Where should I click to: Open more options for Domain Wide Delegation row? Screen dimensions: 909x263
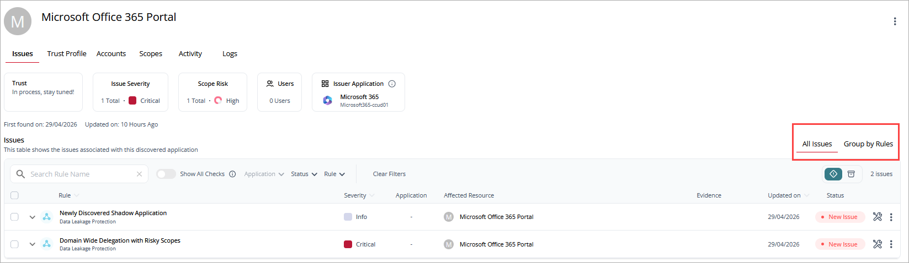(891, 244)
